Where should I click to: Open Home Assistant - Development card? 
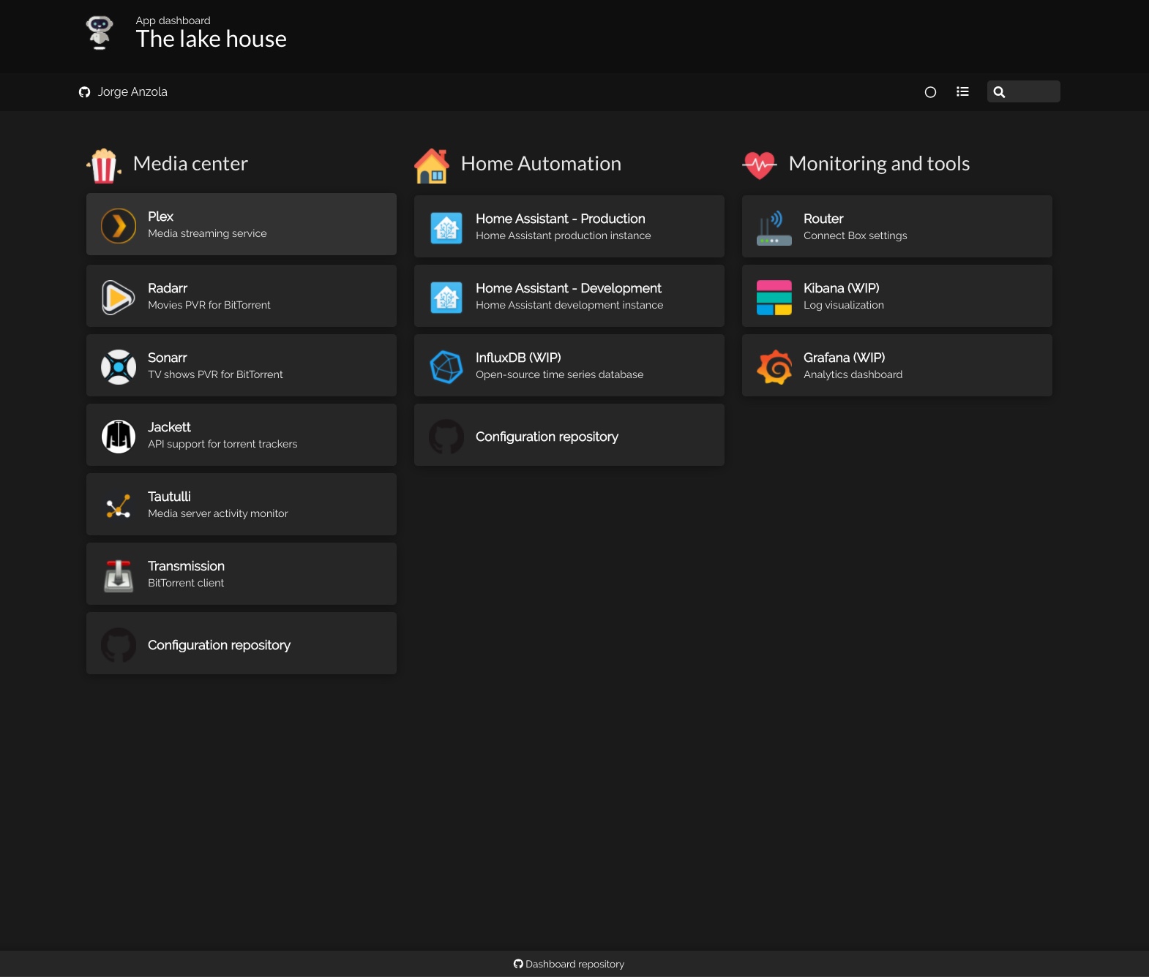pyautogui.click(x=569, y=296)
